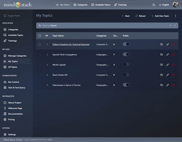Click the mind stack logo
The image size is (182, 142).
click(18, 5)
